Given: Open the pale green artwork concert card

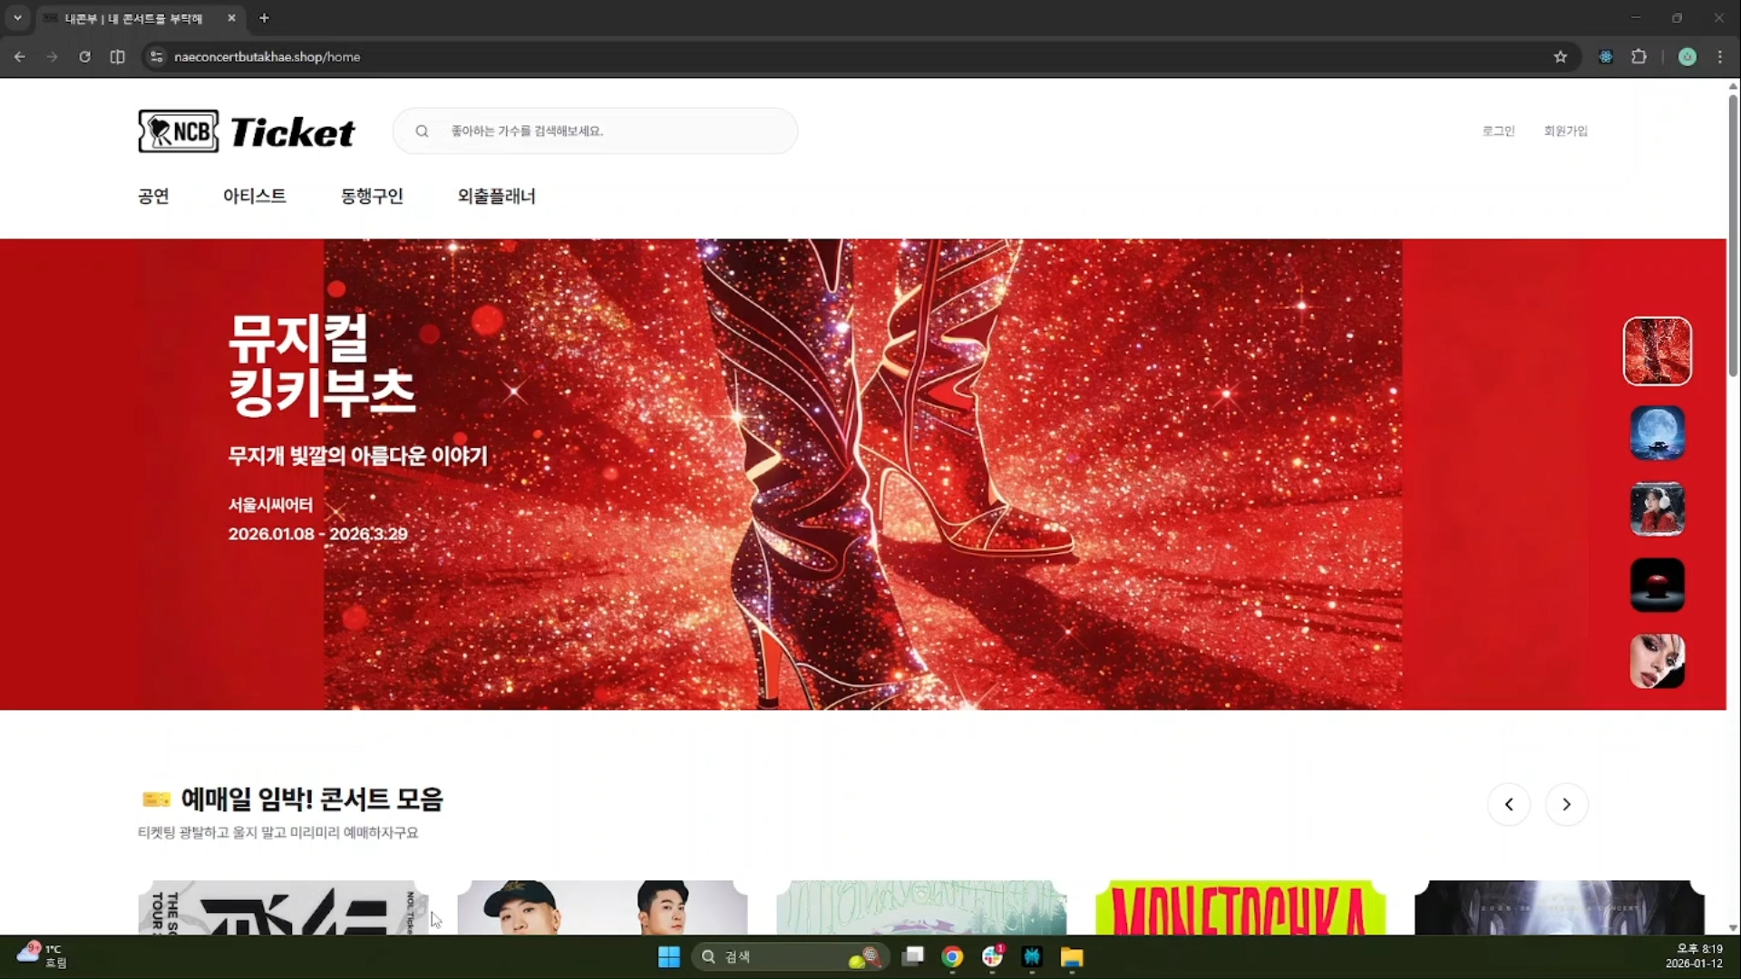Looking at the screenshot, I should (x=921, y=907).
